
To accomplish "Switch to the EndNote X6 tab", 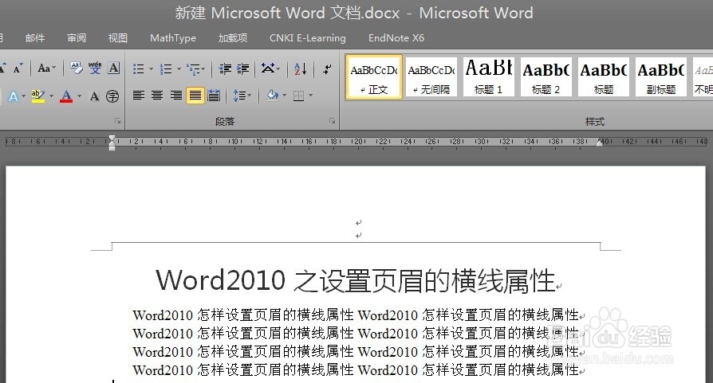I will pos(396,37).
